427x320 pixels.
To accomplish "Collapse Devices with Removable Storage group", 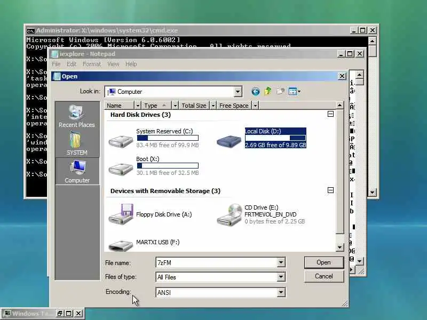I will (x=330, y=190).
